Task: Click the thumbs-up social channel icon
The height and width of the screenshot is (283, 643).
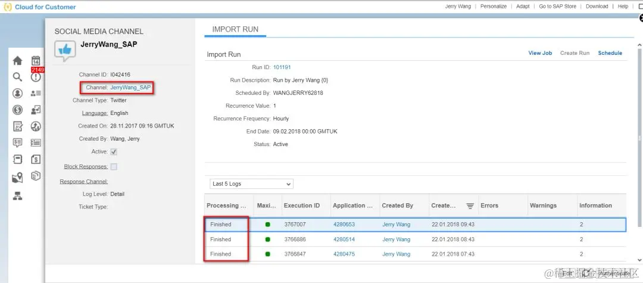Action: (x=65, y=51)
